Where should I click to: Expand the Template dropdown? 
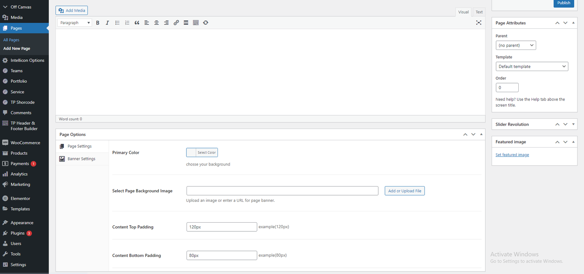click(532, 67)
